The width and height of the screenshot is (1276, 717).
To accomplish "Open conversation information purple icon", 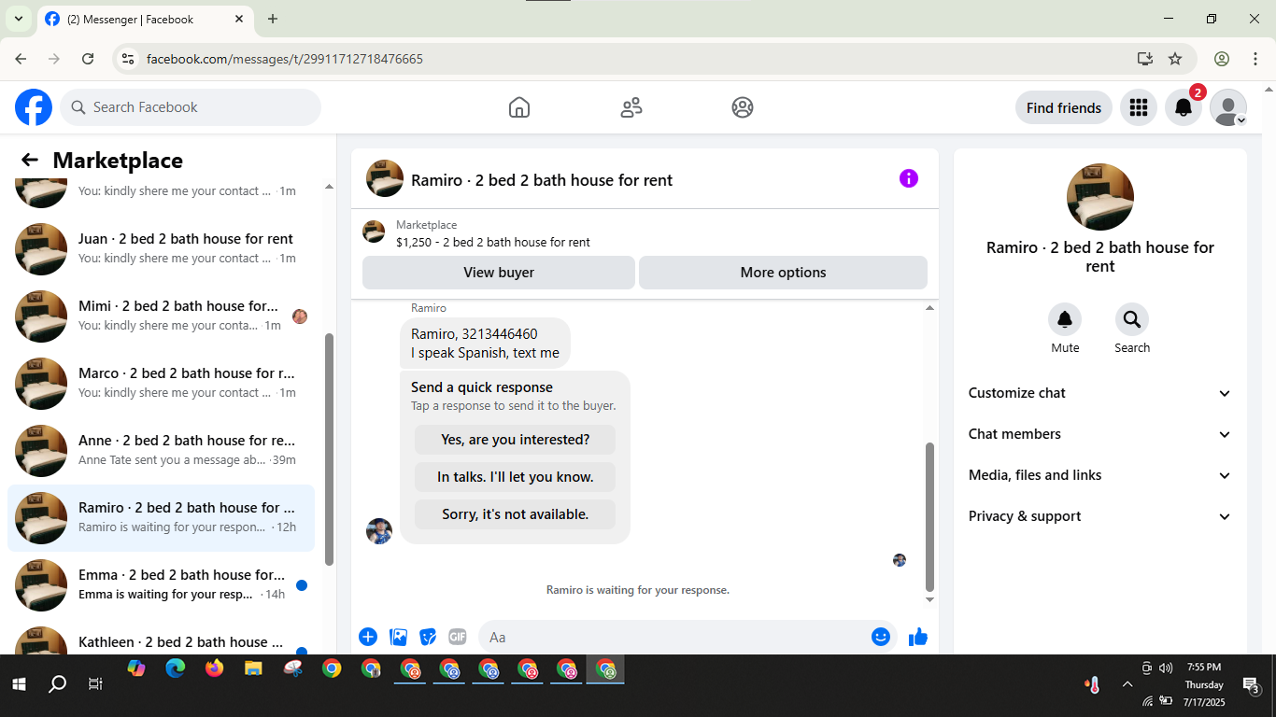I will tap(909, 178).
